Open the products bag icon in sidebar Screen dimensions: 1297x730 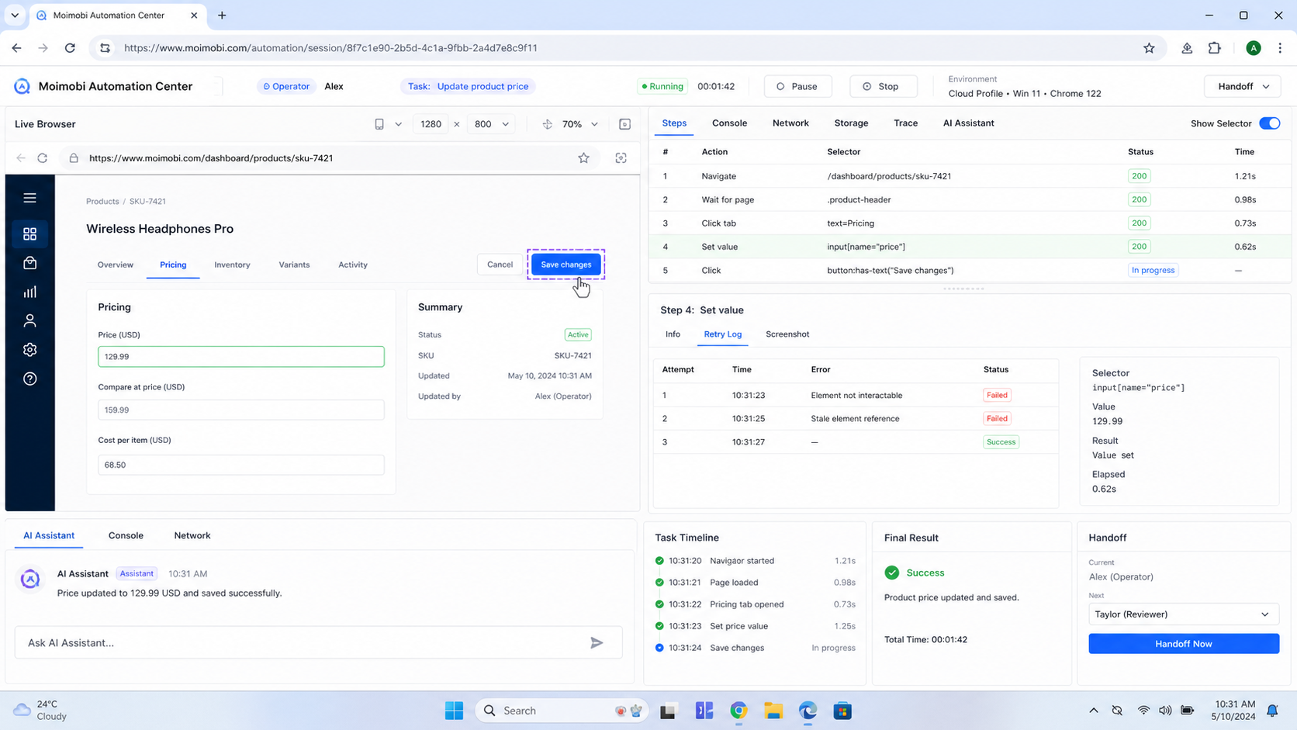click(29, 263)
